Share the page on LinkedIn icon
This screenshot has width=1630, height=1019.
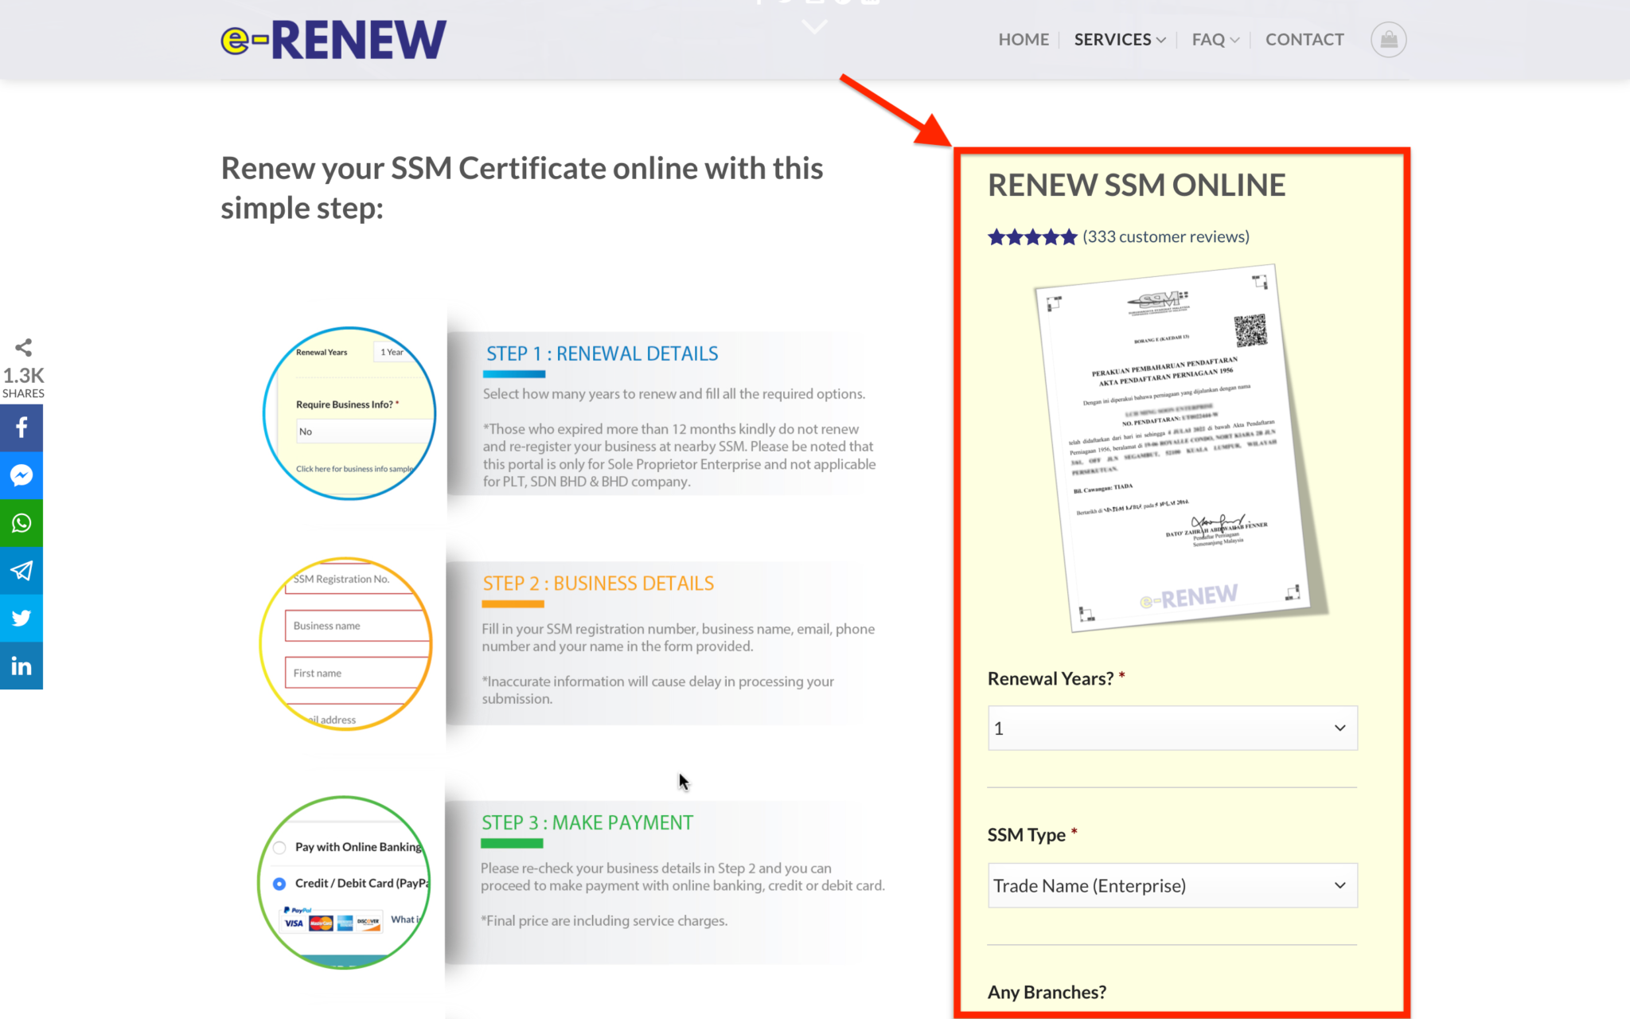tap(21, 666)
